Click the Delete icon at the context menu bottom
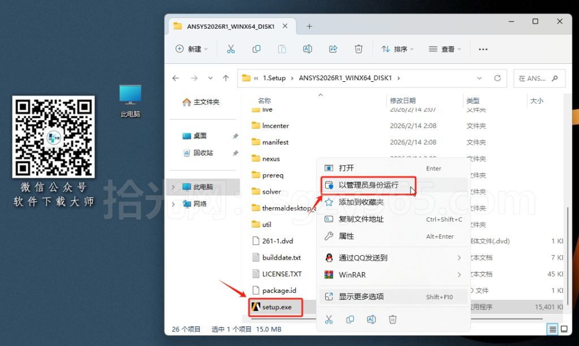Screen dimensions: 579x346 (x=392, y=319)
